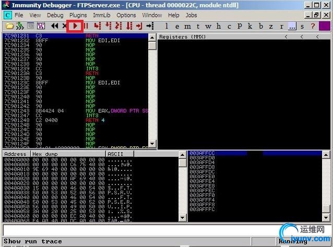
Task: Show windows with 'w' button
Action: click(x=208, y=26)
